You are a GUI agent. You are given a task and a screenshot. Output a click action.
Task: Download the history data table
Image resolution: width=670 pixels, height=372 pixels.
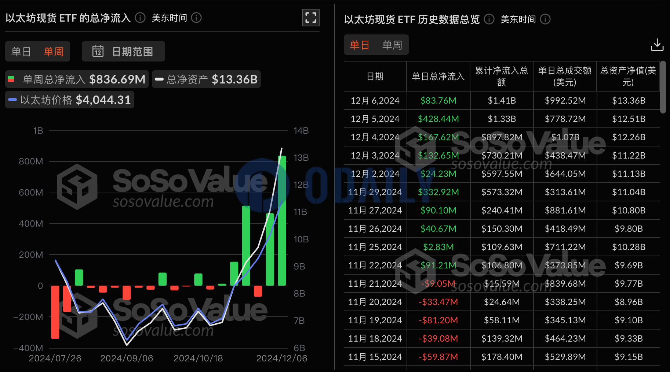click(x=657, y=45)
